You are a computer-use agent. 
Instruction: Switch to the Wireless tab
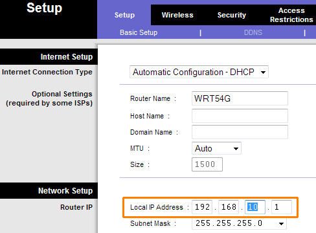[177, 15]
